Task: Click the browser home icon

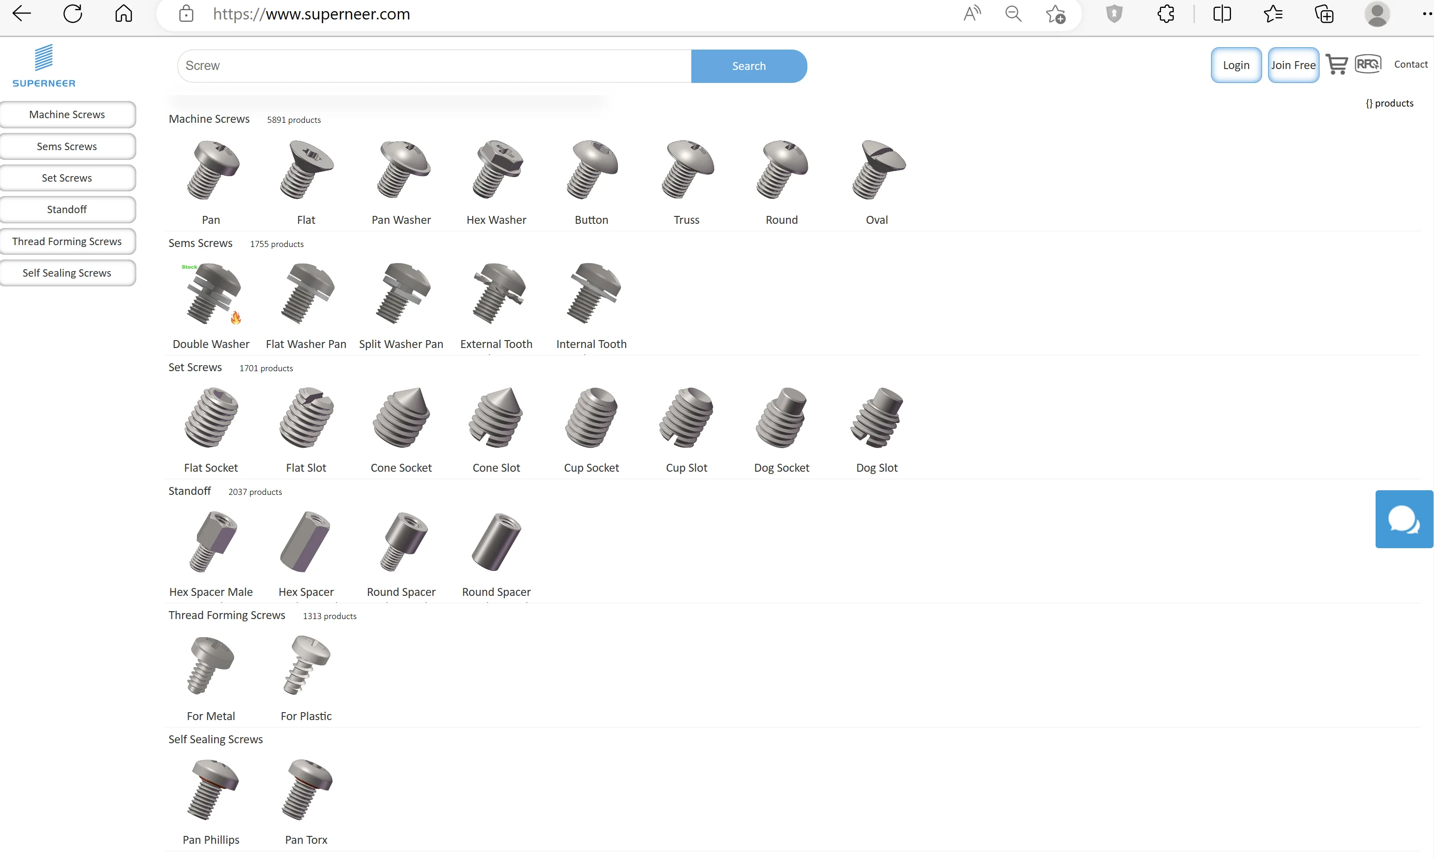Action: (x=123, y=14)
